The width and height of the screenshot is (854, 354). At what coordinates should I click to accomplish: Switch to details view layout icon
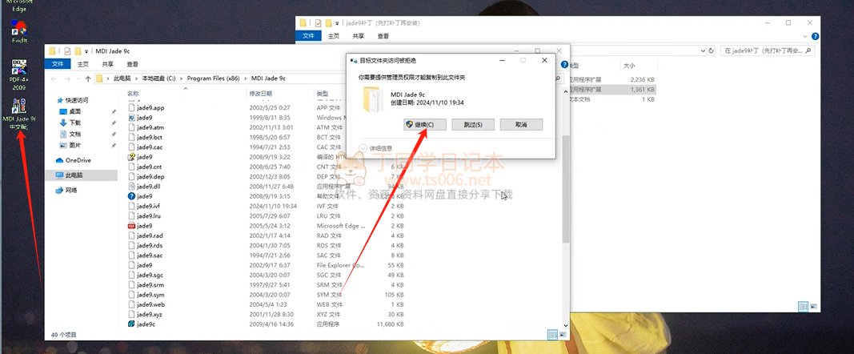click(x=551, y=333)
